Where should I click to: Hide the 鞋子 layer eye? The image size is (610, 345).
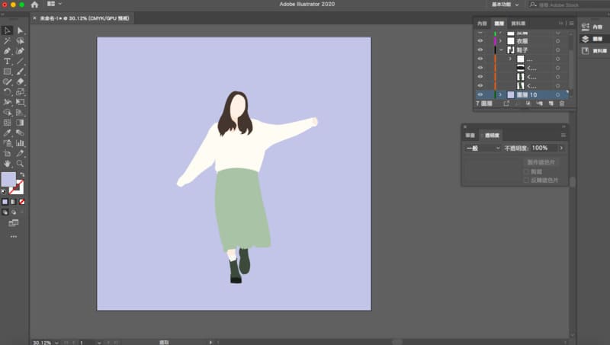point(480,50)
